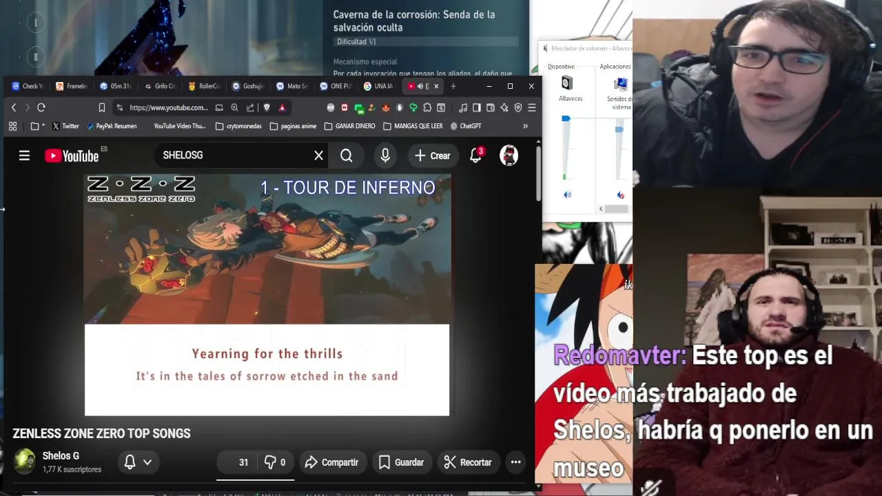882x496 pixels.
Task: Mute the audio-playing YouTube tab speaker icon
Action: [420, 86]
